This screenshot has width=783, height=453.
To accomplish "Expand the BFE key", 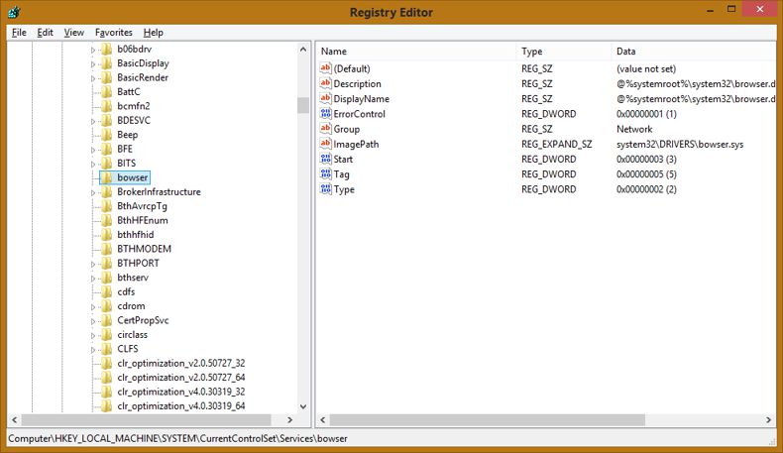I will click(93, 150).
